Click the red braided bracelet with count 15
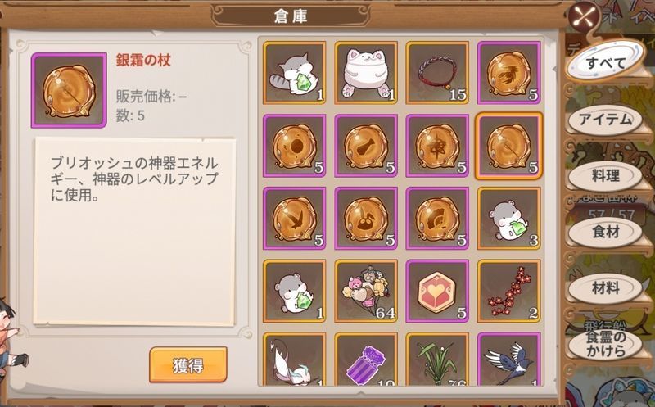Image resolution: width=655 pixels, height=407 pixels. click(x=437, y=73)
